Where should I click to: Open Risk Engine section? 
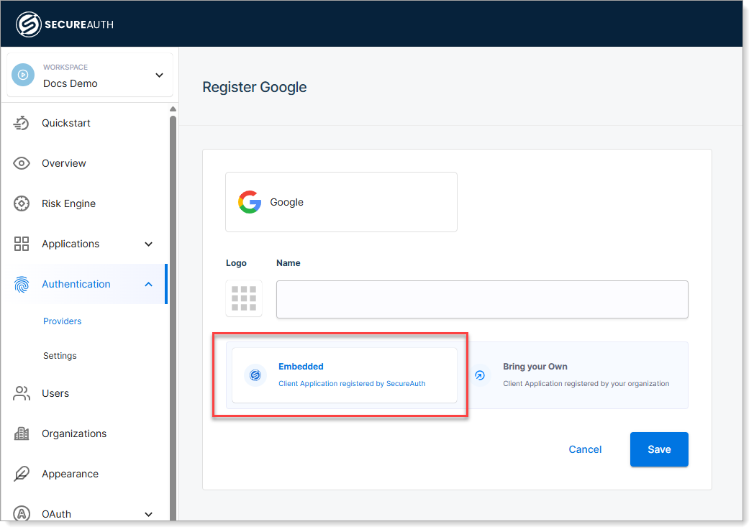coord(68,203)
